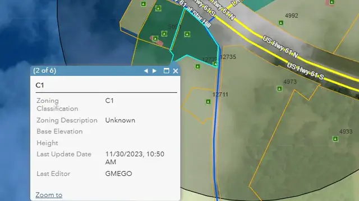Click the address marker beside 4933
Image resolution: width=359 pixels, height=201 pixels.
tap(335, 139)
